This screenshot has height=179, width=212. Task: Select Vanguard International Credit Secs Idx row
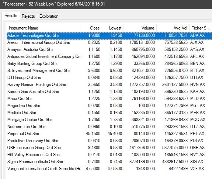(109, 169)
